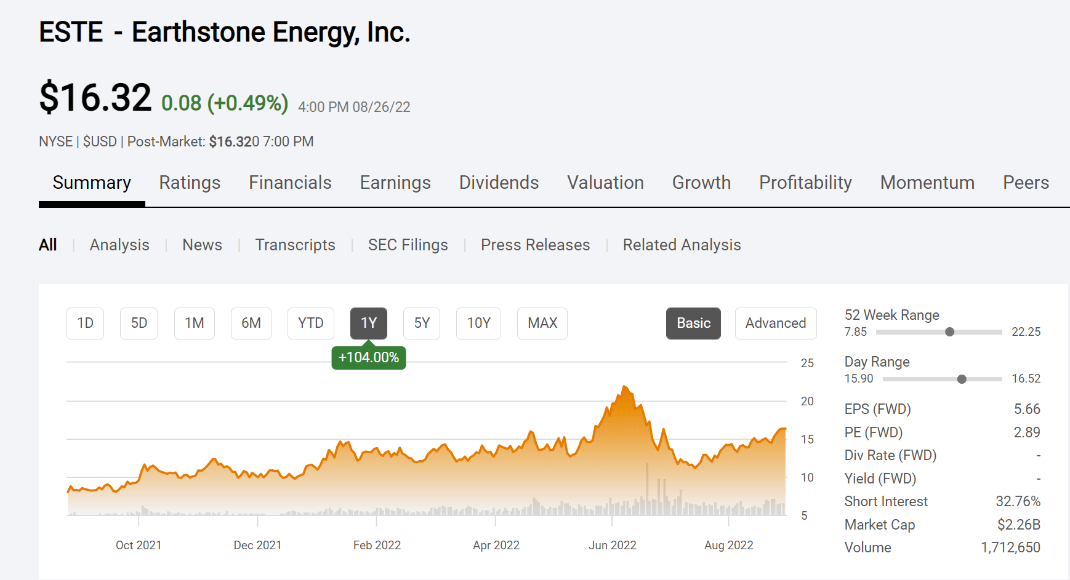Open the Momentum tab

[927, 183]
